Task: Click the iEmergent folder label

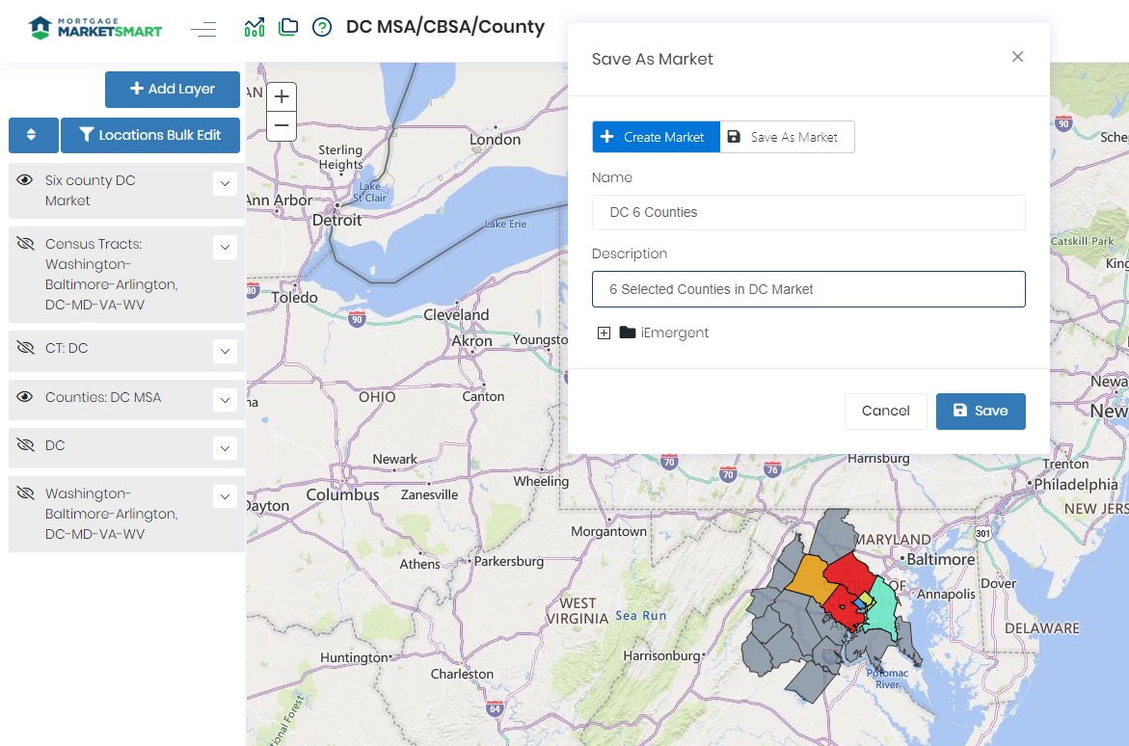Action: click(x=675, y=333)
